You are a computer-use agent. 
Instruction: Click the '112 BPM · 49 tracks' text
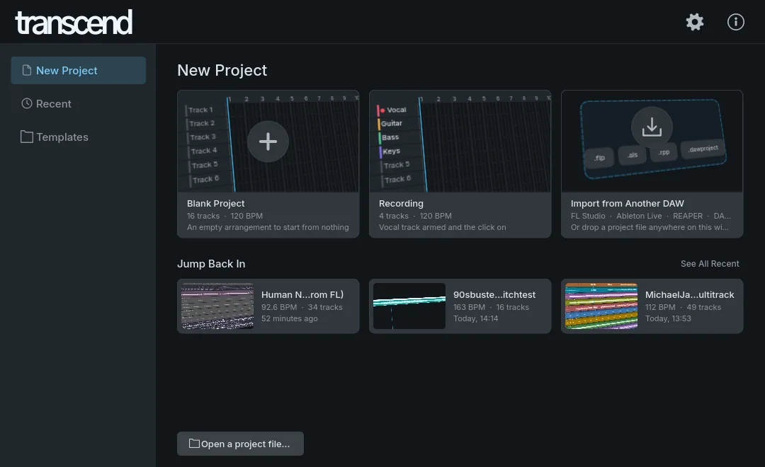coord(683,307)
